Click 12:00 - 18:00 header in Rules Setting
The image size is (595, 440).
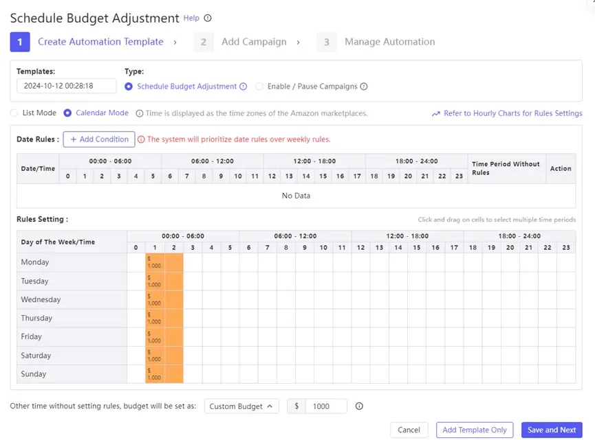click(407, 236)
